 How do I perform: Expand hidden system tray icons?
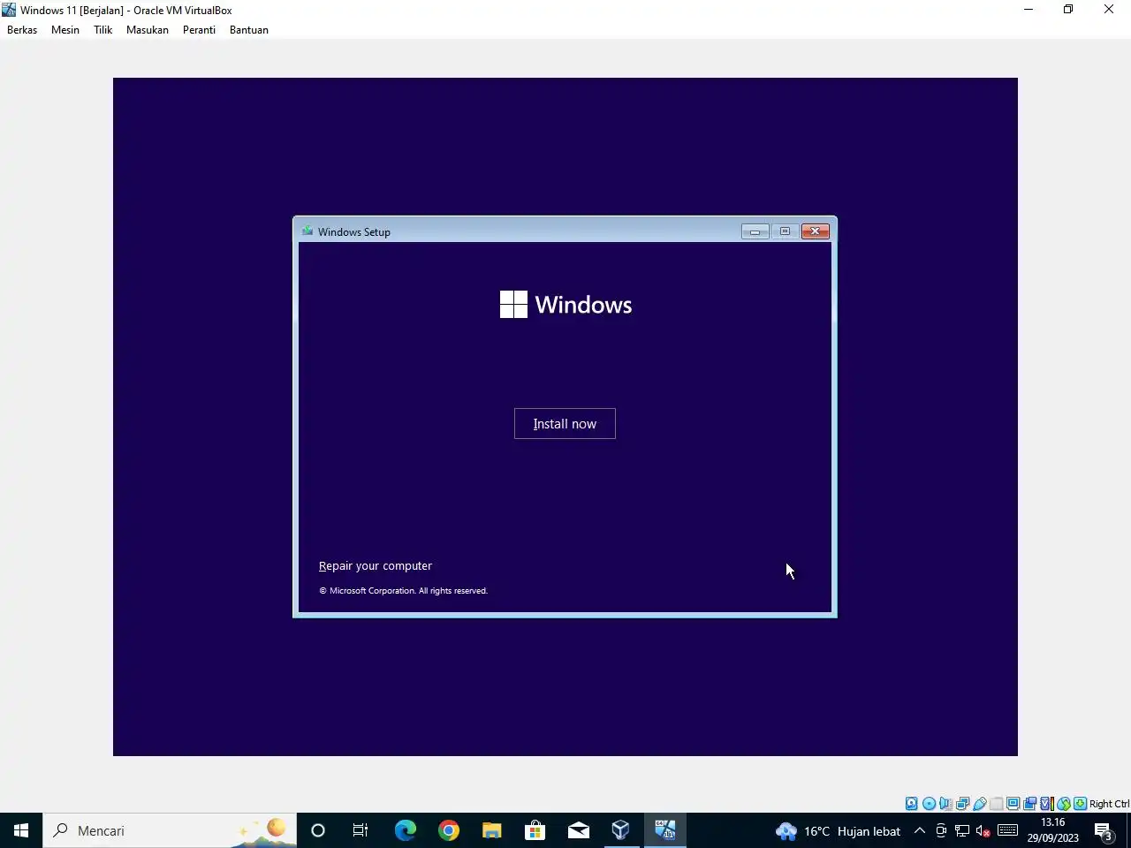pos(920,830)
